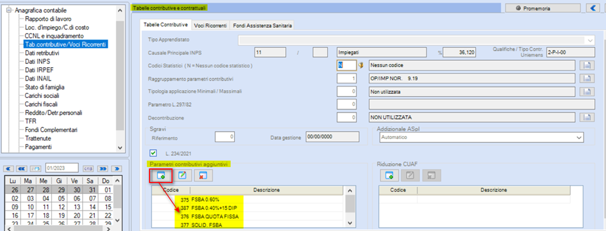
Task: Delete selected additional contributory parameter
Action: coord(203,175)
